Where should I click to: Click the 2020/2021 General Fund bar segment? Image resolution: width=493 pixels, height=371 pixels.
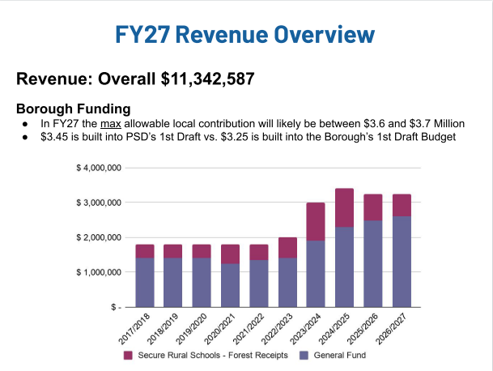click(x=230, y=285)
